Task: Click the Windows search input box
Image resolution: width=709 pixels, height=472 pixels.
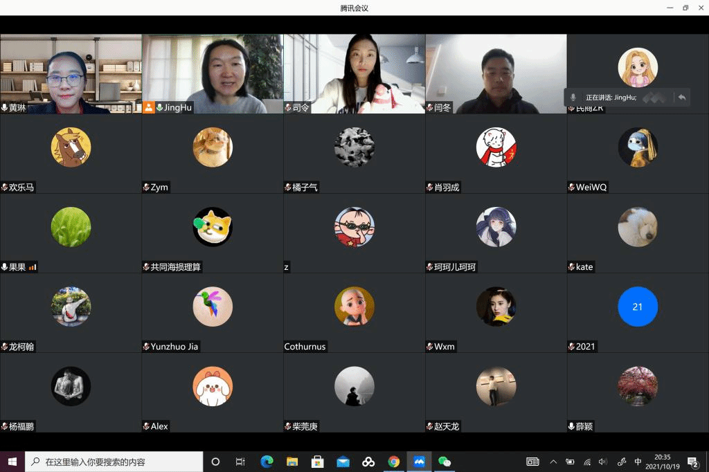Action: (x=114, y=462)
